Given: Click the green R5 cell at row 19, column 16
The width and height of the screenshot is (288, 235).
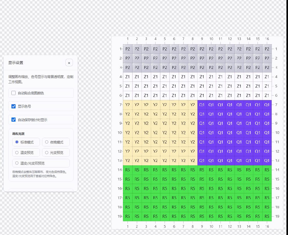Looking at the screenshot, I should (x=267, y=216).
